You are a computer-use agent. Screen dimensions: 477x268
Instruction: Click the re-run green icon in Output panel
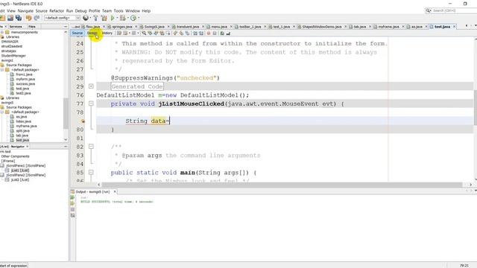[72, 197]
